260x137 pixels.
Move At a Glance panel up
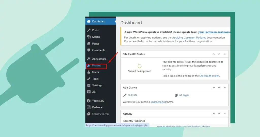click(214, 87)
